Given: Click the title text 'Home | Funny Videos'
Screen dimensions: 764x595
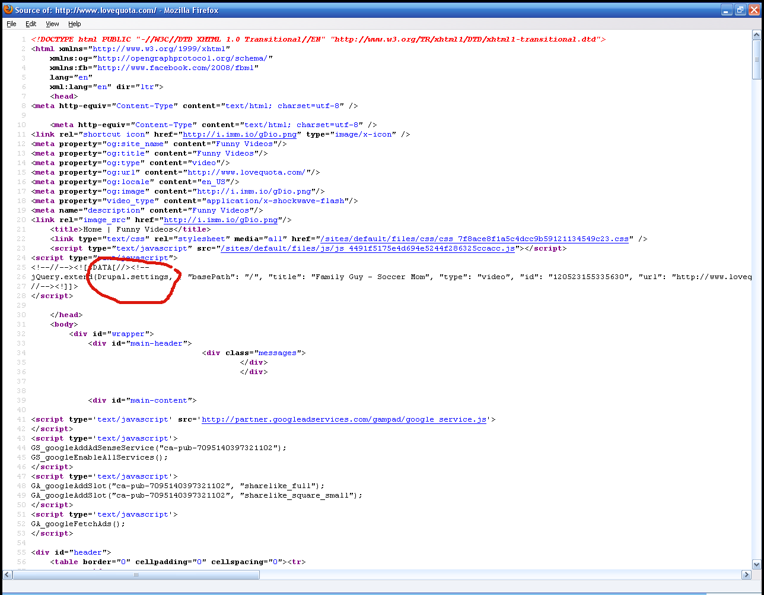Looking at the screenshot, I should pyautogui.click(x=128, y=229).
